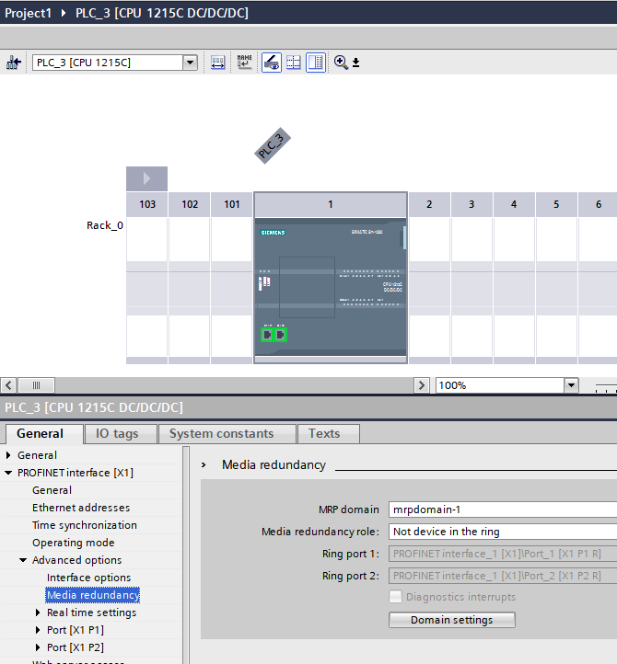Click the first PROFINET port on the CPU
This screenshot has height=664, width=617.
pos(267,335)
